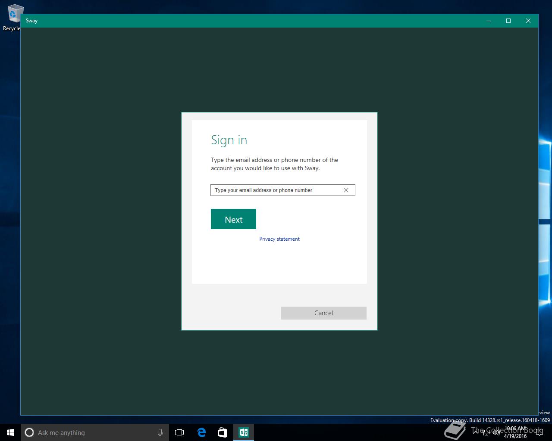Open the network status tray icon
Image resolution: width=552 pixels, height=441 pixels.
486,432
